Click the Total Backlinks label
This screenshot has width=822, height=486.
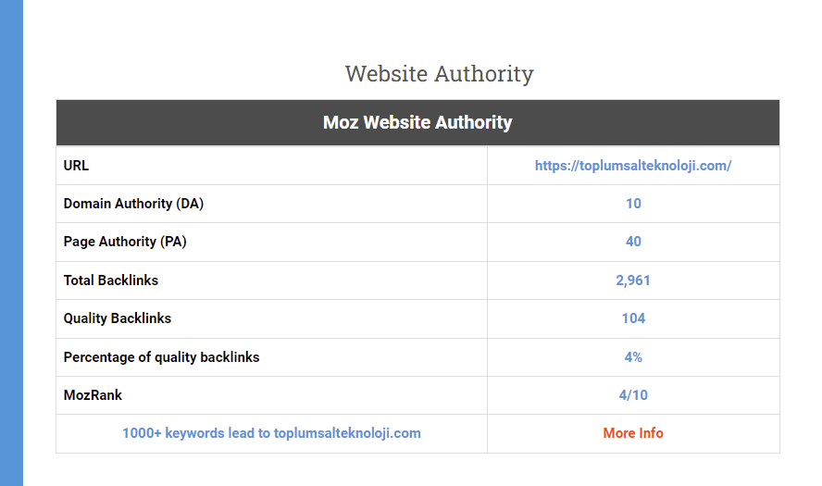[x=110, y=280]
